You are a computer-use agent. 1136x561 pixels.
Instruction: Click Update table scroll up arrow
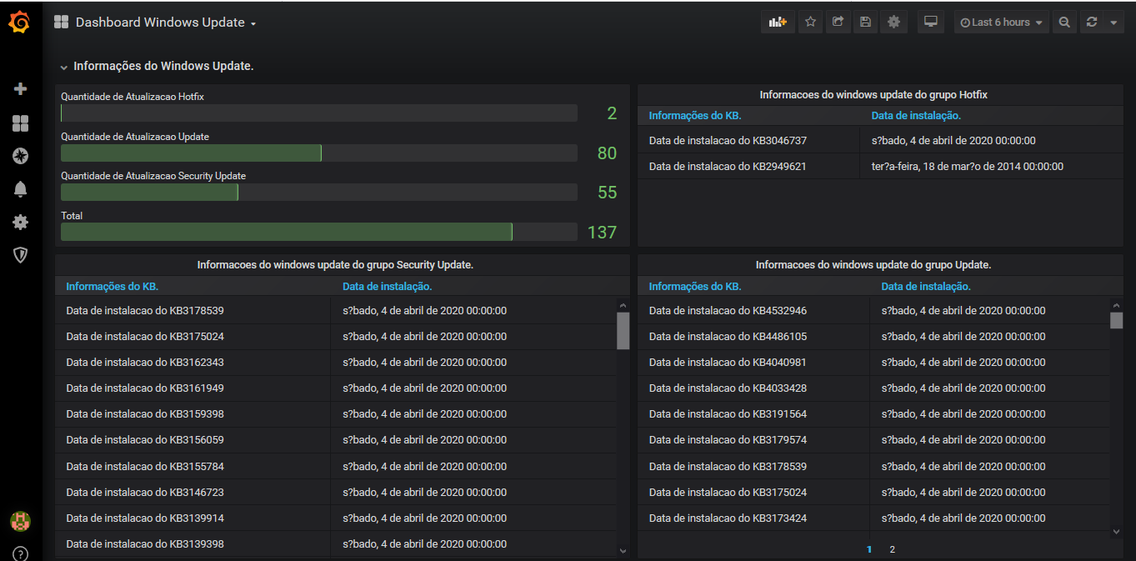(x=1117, y=305)
